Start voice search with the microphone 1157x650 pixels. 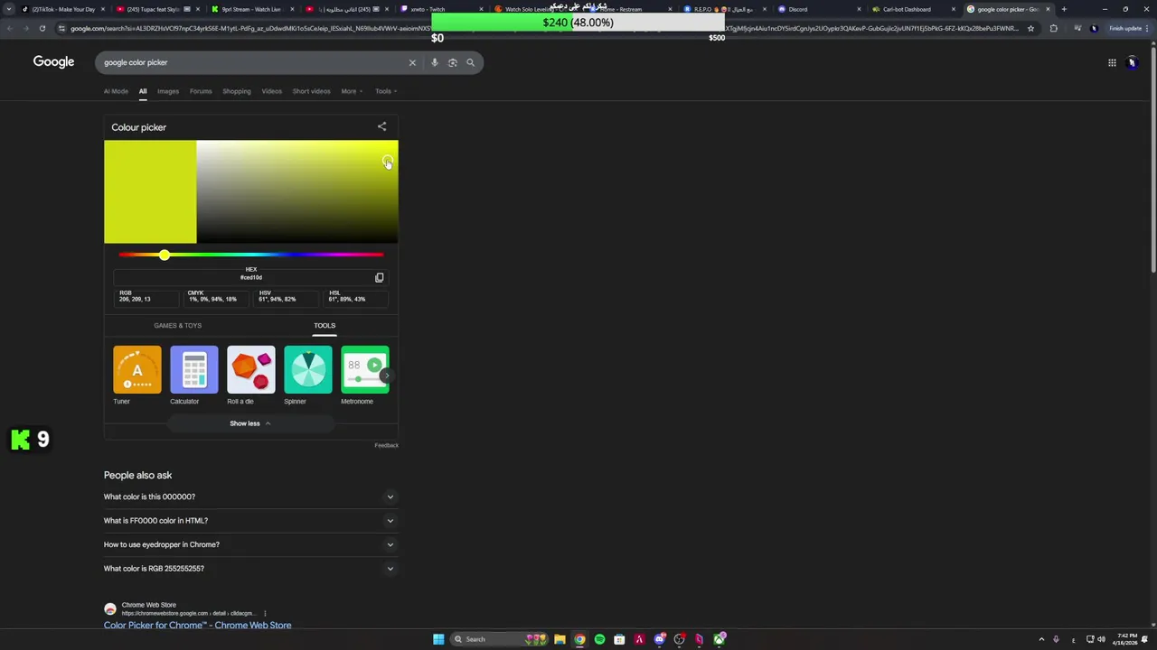click(x=435, y=62)
